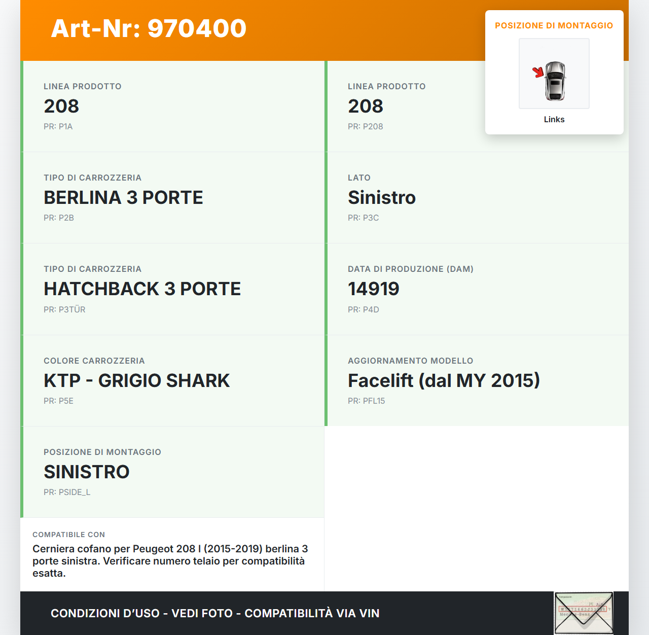Select the KTP - GRIGIO SHARK color entry
Viewport: 649px width, 635px height.
[x=136, y=380]
